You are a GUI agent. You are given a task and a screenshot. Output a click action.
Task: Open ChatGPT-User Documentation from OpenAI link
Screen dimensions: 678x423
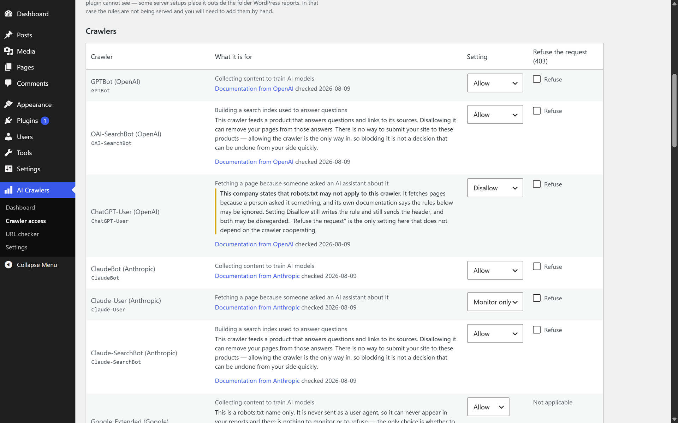click(x=254, y=244)
